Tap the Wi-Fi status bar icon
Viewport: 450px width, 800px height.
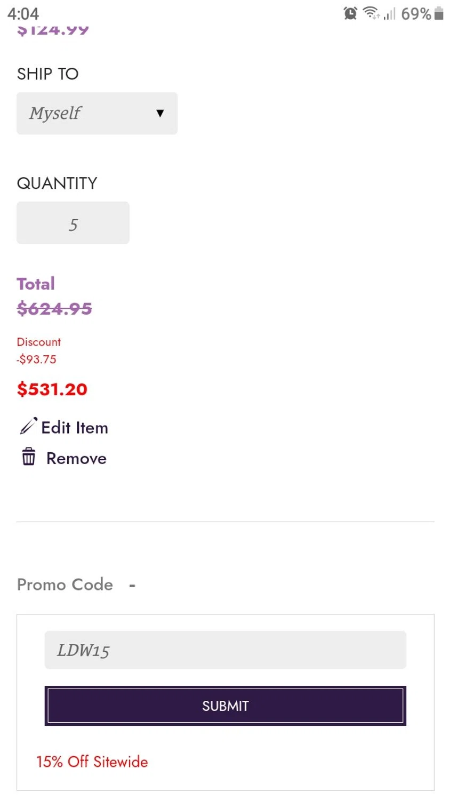(371, 13)
